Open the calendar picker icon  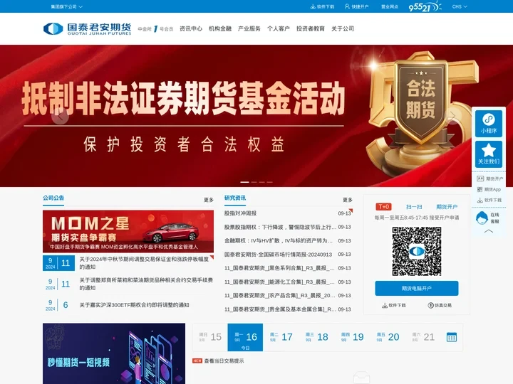[x=452, y=337]
